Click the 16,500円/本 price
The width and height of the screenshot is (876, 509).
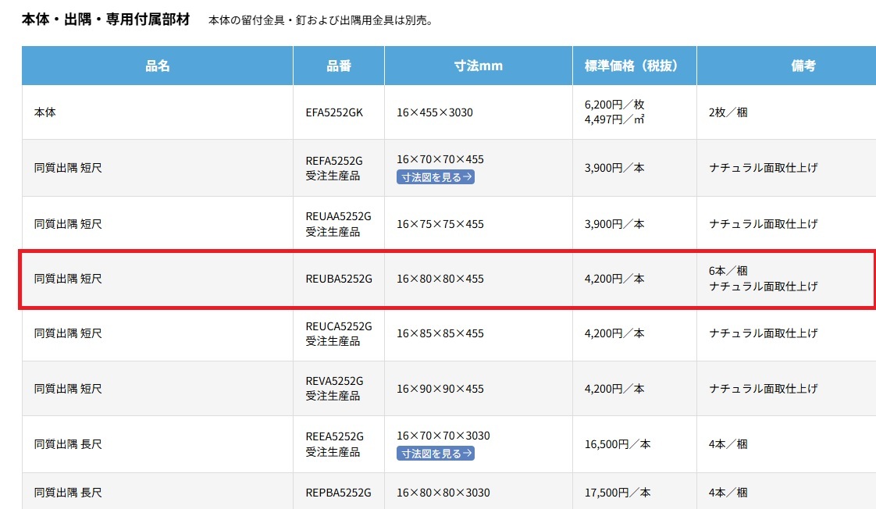click(x=617, y=444)
